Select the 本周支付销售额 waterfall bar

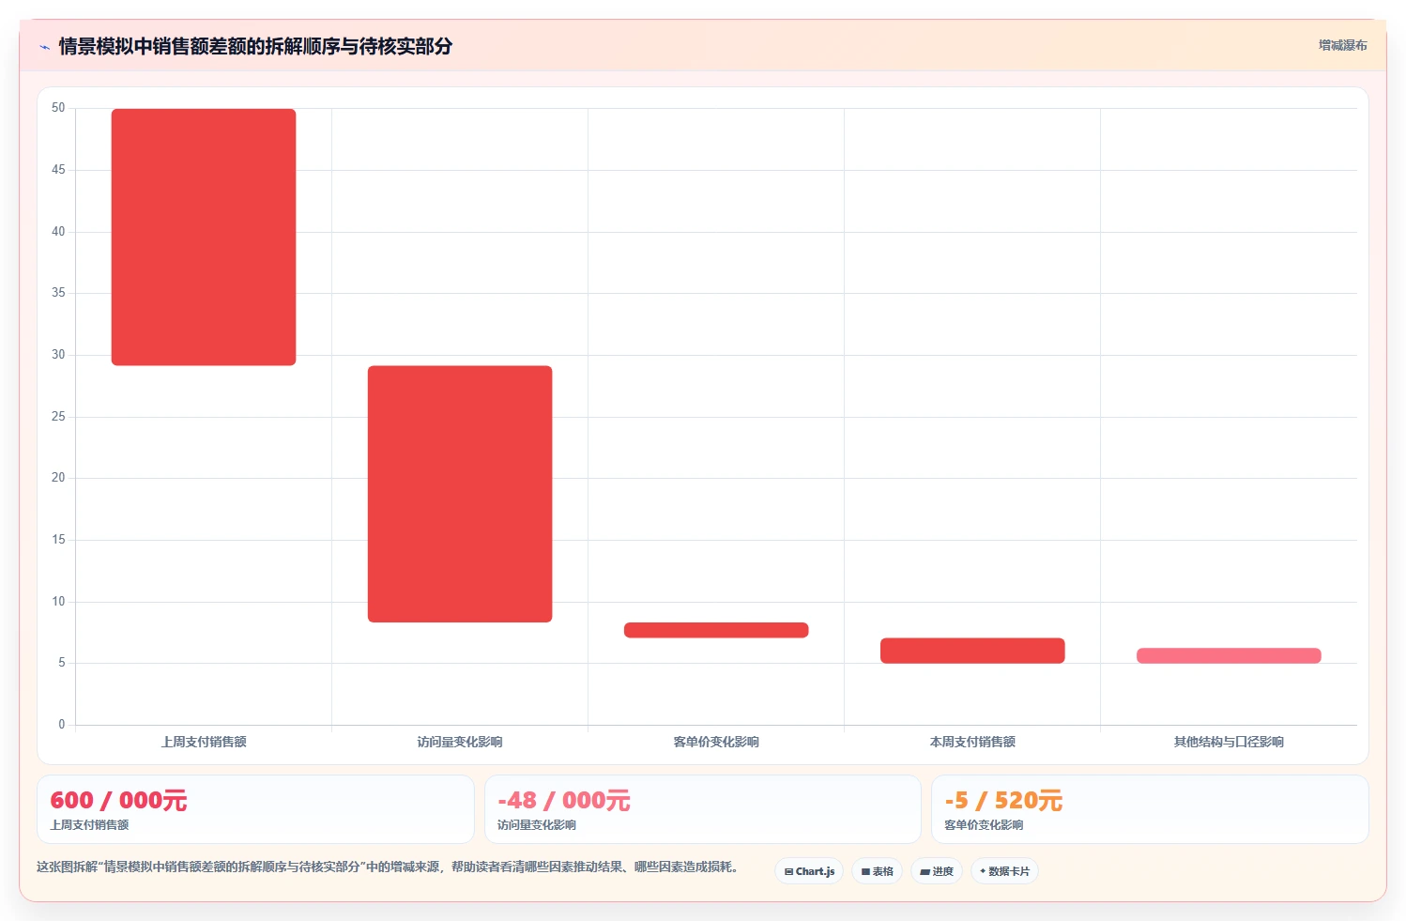[972, 651]
